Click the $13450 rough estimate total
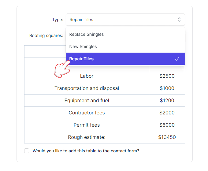 pos(167,137)
